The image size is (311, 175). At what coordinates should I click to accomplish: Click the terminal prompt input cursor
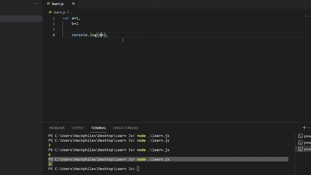pyautogui.click(x=138, y=169)
